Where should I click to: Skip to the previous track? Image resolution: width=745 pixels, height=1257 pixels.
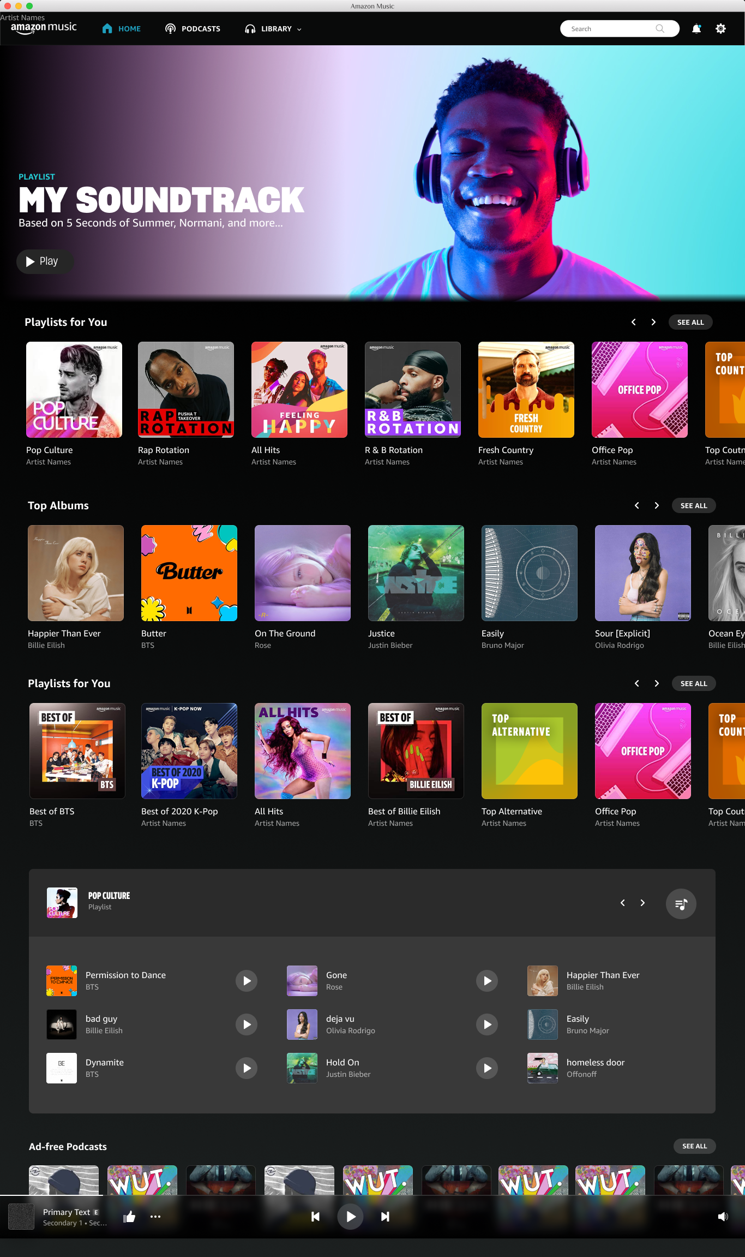[x=315, y=1216]
